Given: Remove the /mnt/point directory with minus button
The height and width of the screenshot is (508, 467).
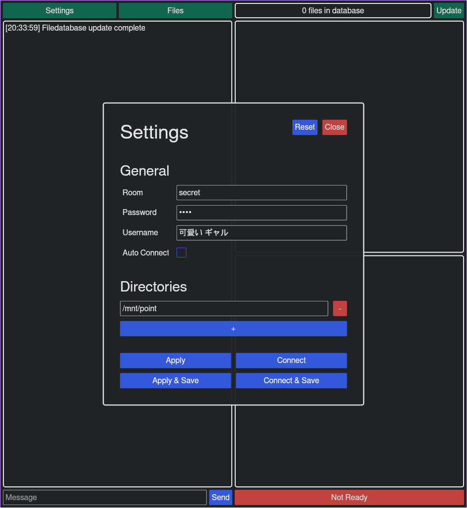Looking at the screenshot, I should pyautogui.click(x=340, y=308).
